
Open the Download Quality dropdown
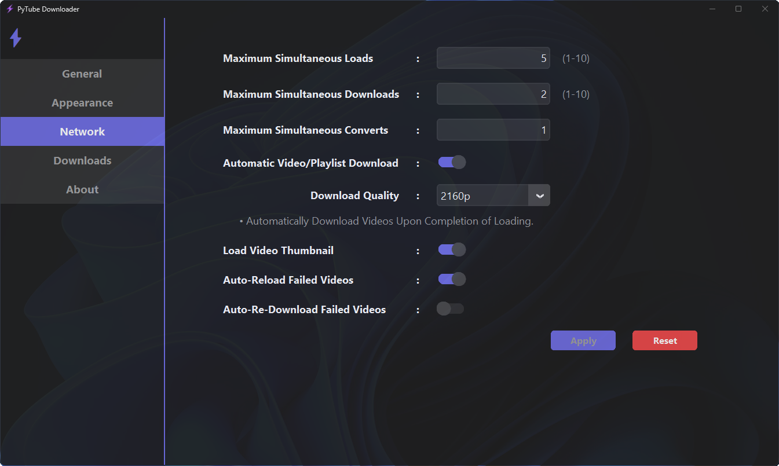[x=493, y=196]
